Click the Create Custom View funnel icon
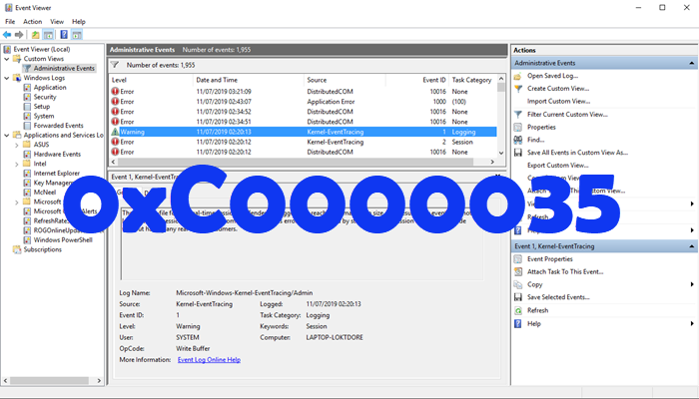Image resolution: width=699 pixels, height=399 pixels. [518, 89]
